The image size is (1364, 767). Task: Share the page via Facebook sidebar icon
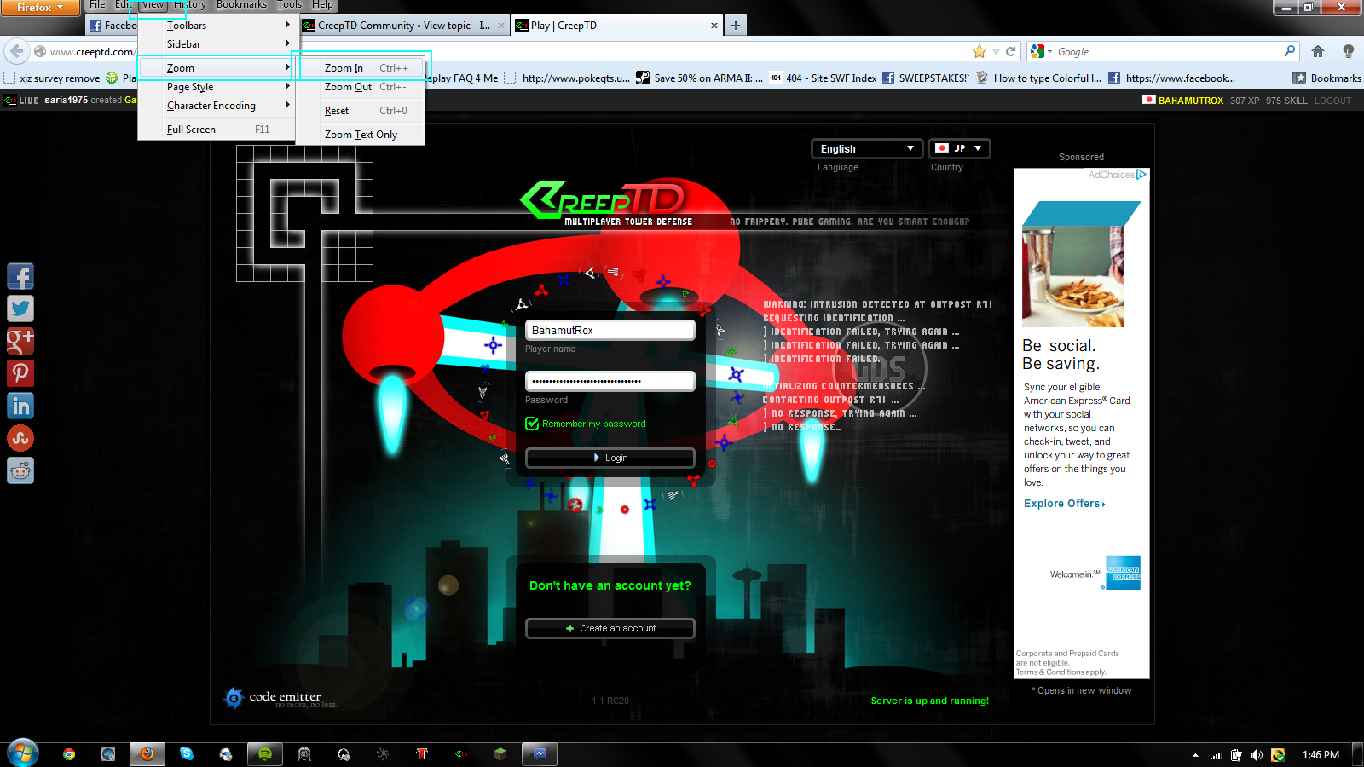(x=20, y=276)
